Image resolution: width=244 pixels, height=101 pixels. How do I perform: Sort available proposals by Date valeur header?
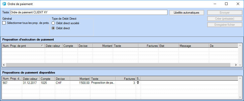pyautogui.click(x=31, y=79)
